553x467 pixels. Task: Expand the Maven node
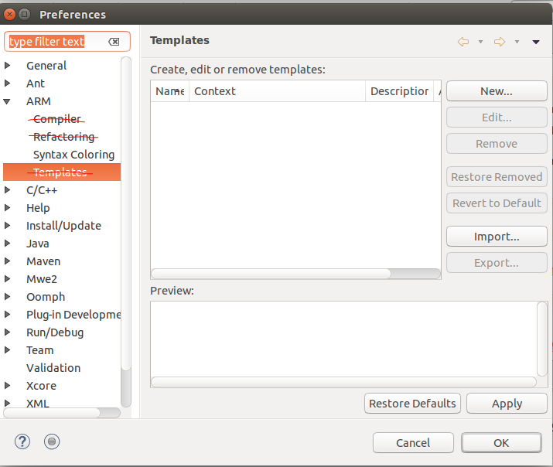coord(7,261)
